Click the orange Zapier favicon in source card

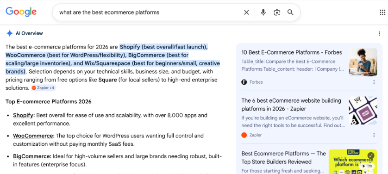[244, 135]
